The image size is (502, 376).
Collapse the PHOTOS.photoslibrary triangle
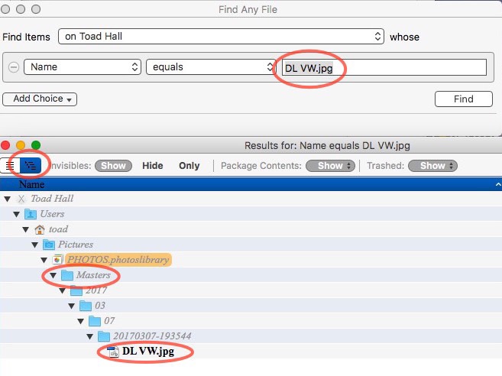[44, 260]
